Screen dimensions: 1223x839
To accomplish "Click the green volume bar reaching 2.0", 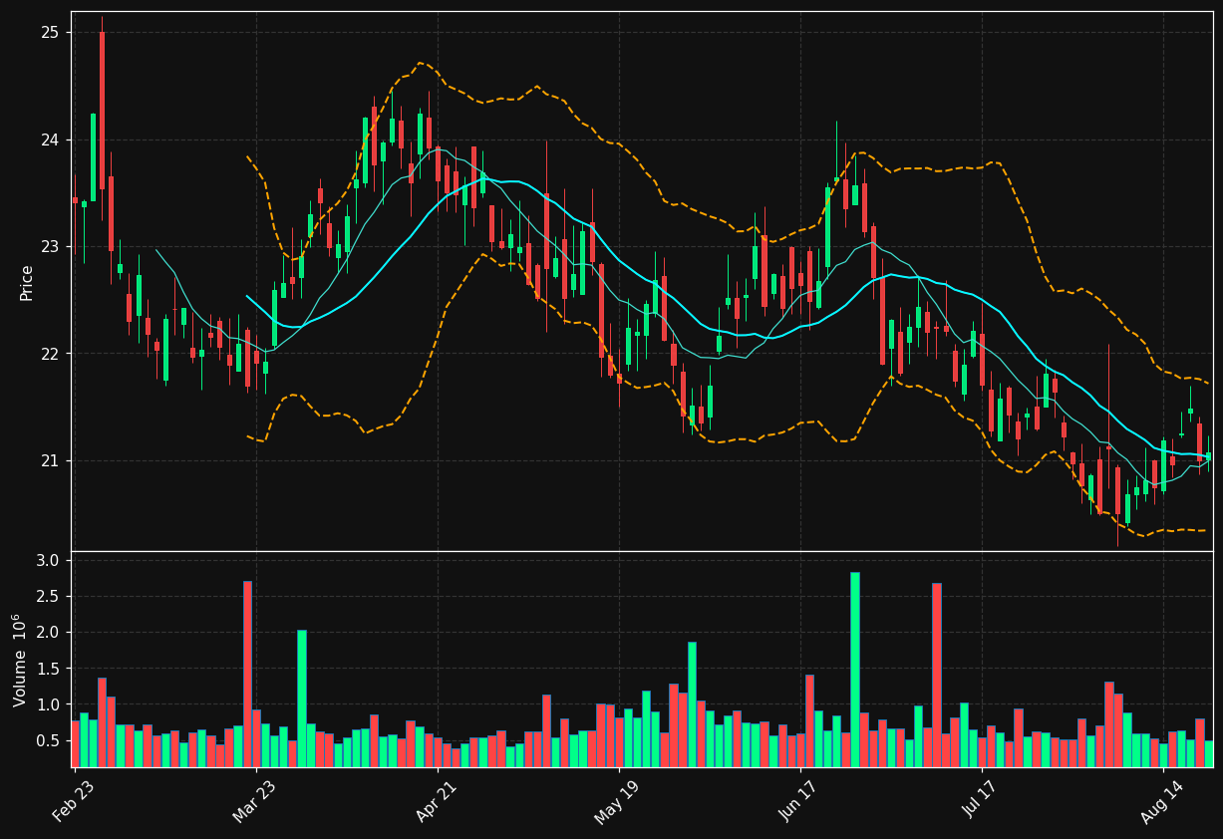I will click(x=302, y=699).
